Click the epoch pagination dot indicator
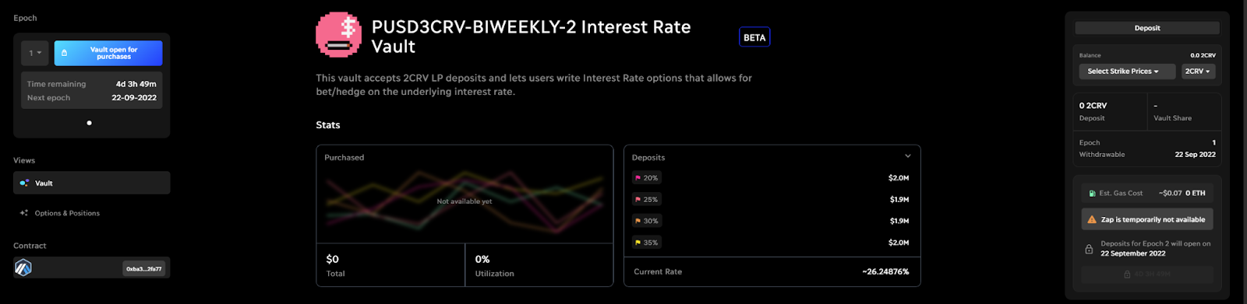The height and width of the screenshot is (304, 1247). pos(89,123)
